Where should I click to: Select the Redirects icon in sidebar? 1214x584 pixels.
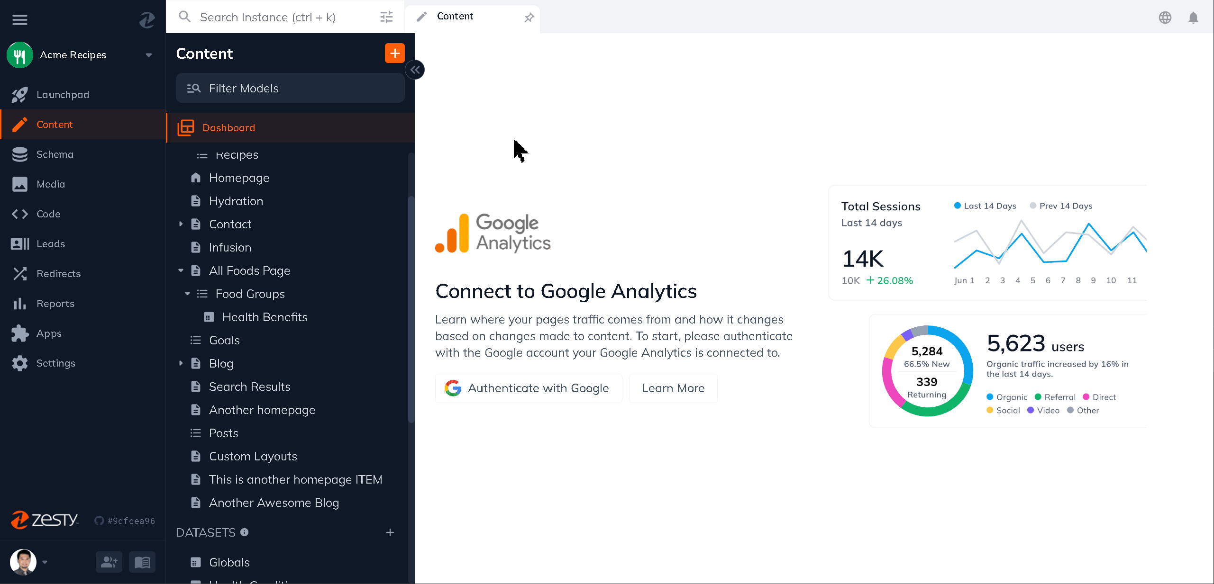[19, 273]
